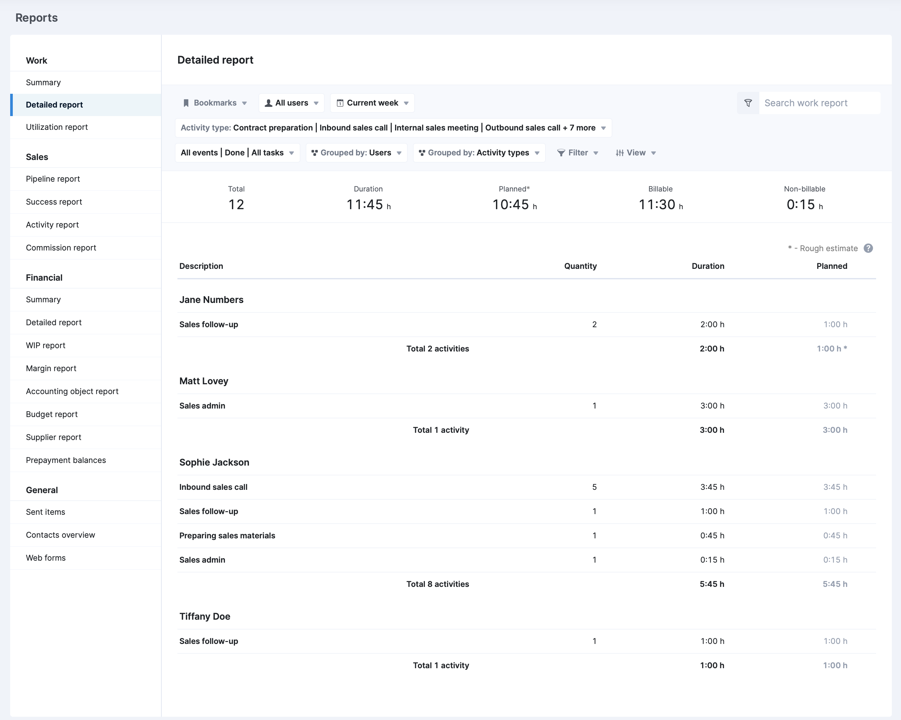Open the Bookmarks dropdown
901x720 pixels.
click(215, 103)
